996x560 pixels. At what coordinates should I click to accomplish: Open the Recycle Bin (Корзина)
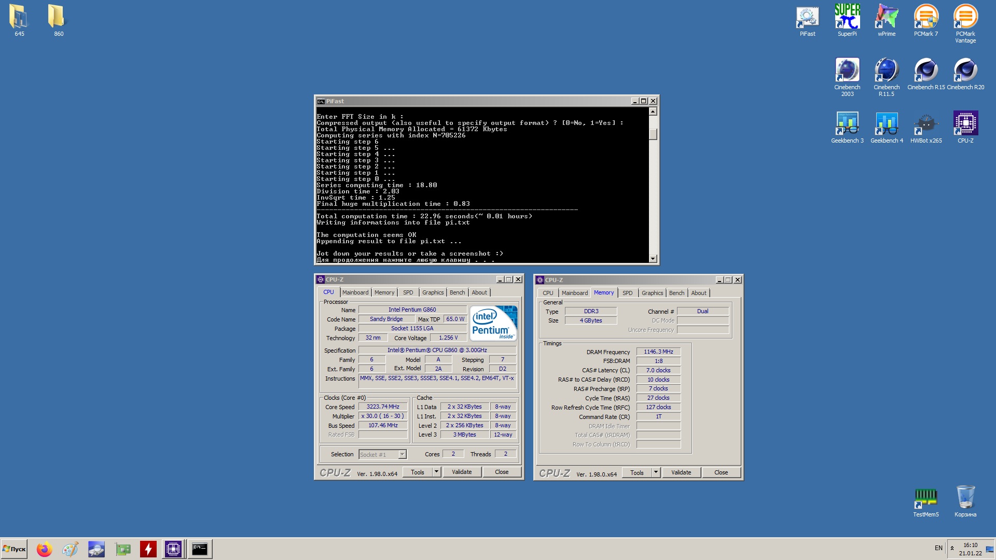tap(965, 501)
